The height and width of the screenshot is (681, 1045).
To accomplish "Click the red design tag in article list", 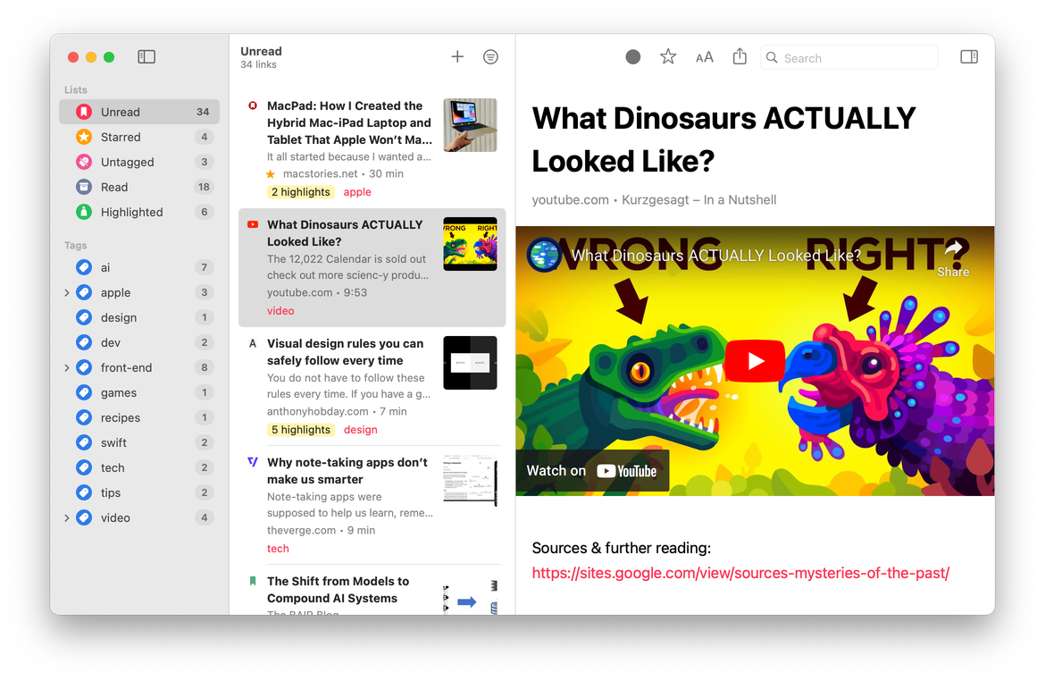I will coord(361,430).
